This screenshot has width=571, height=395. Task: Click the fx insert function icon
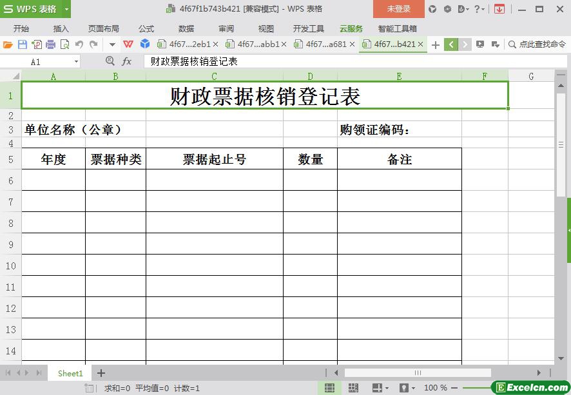pyautogui.click(x=127, y=61)
